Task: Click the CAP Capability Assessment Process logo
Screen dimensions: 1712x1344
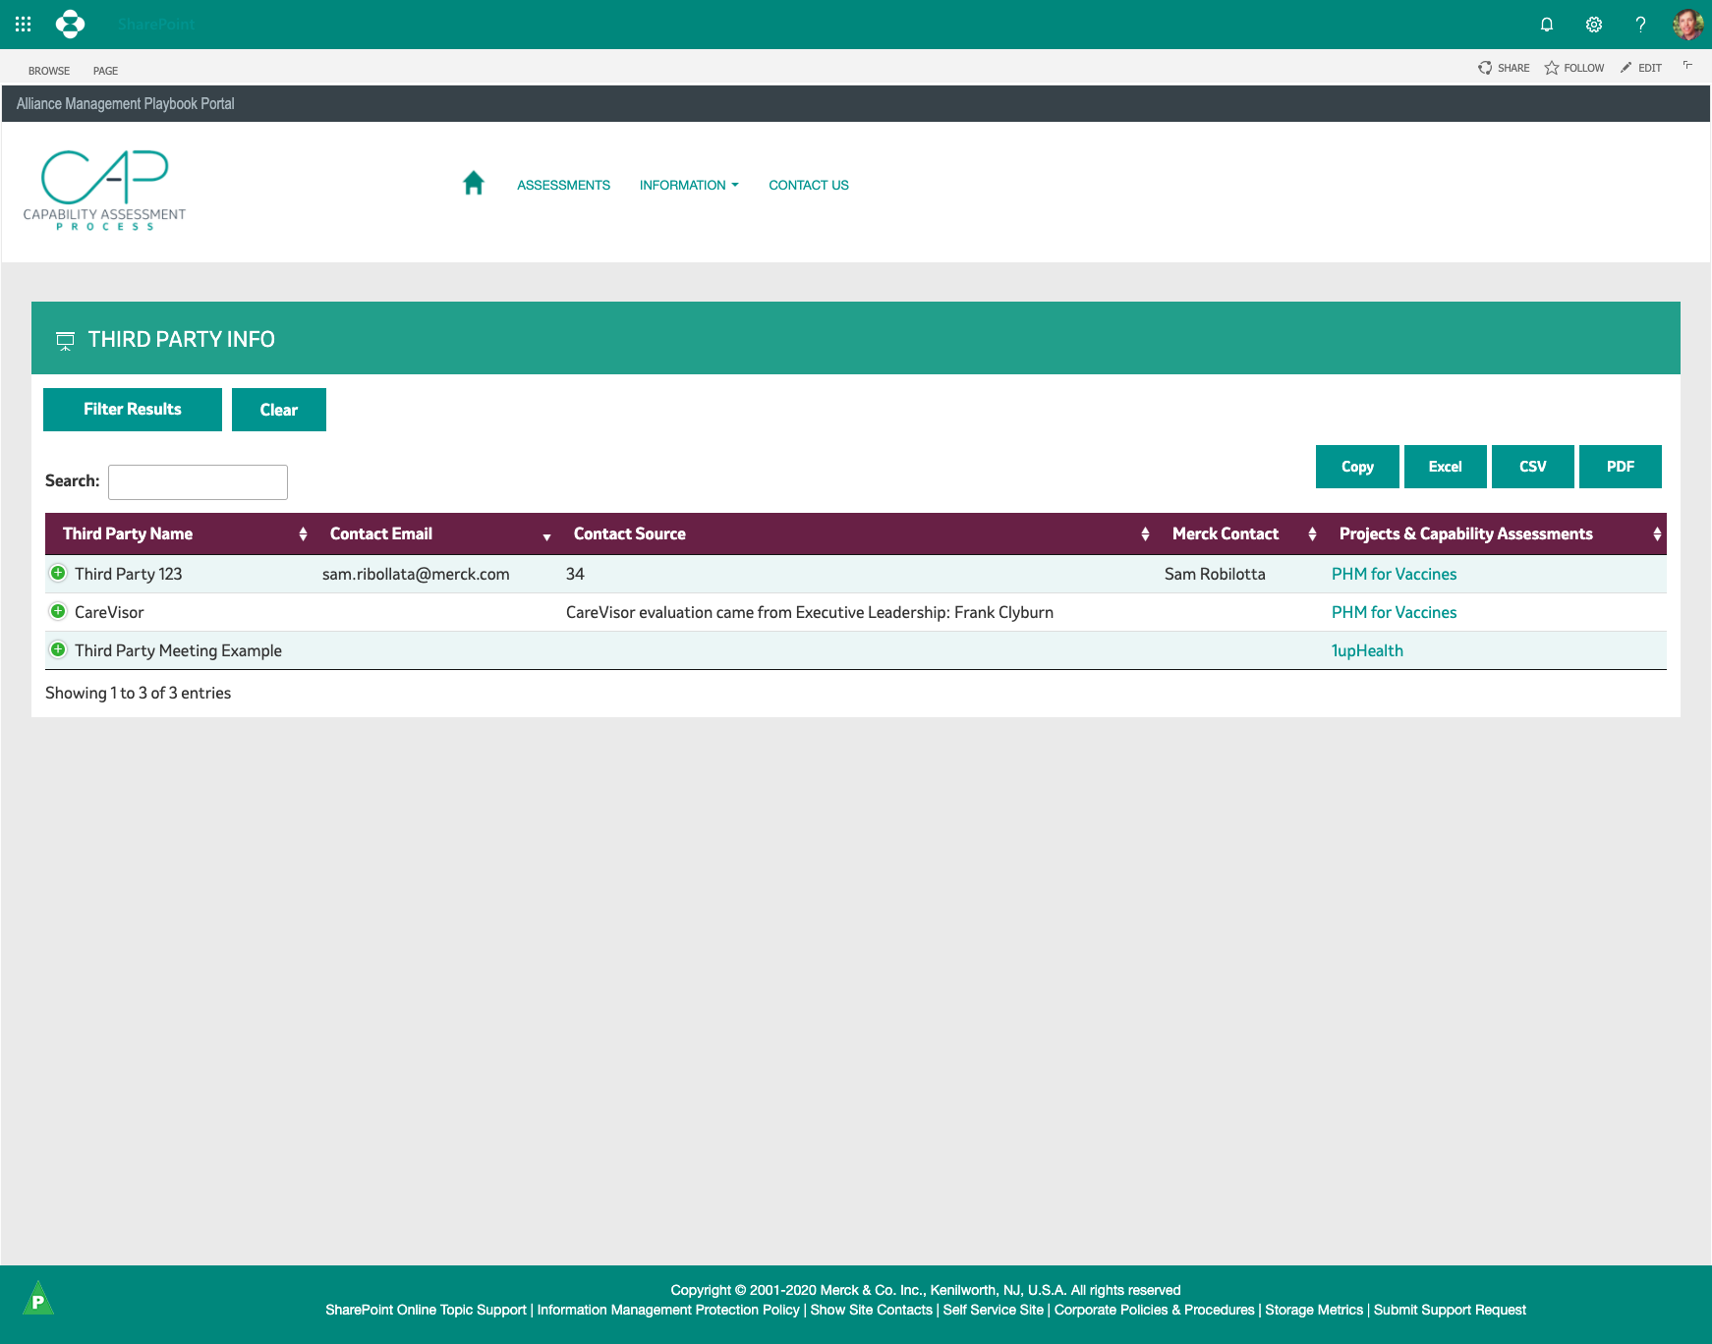Action: click(x=104, y=190)
